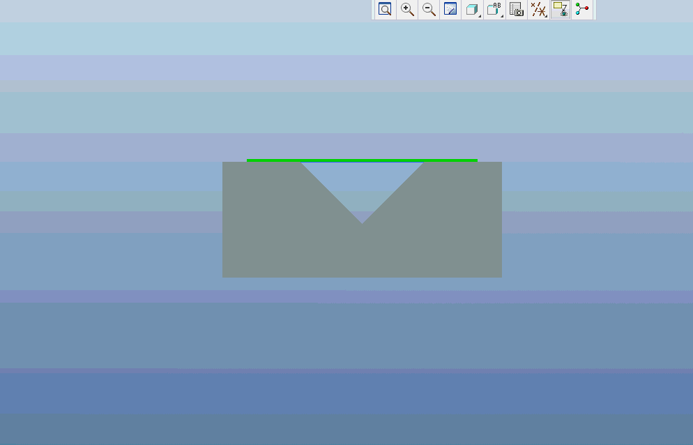The height and width of the screenshot is (445, 693).
Task: Select the Zoom In magnifier tool
Action: click(x=407, y=9)
